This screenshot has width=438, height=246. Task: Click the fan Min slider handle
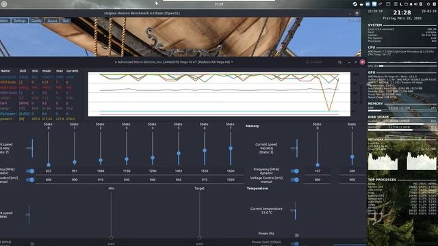(111, 238)
